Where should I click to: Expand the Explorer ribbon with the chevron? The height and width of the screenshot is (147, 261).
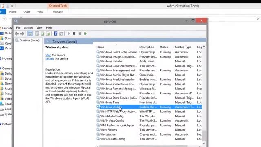tap(258, 19)
